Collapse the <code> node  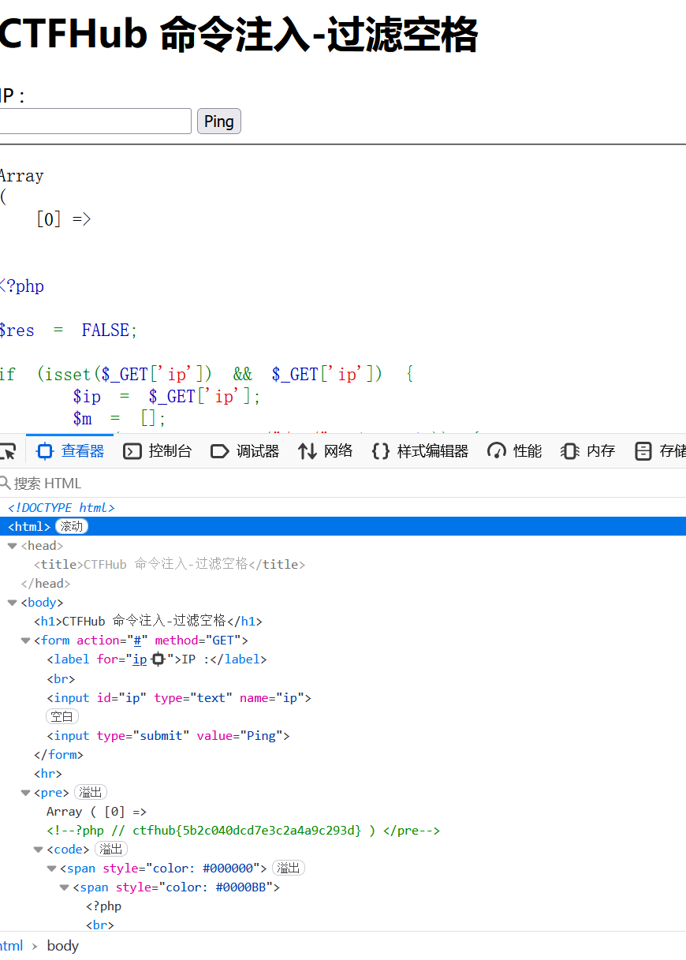click(38, 850)
